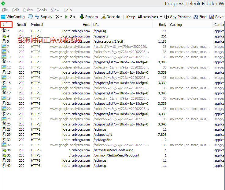Image resolution: width=225 pixels, height=190 pixels.
Task: Sort by URL column header
Action: (122, 25)
